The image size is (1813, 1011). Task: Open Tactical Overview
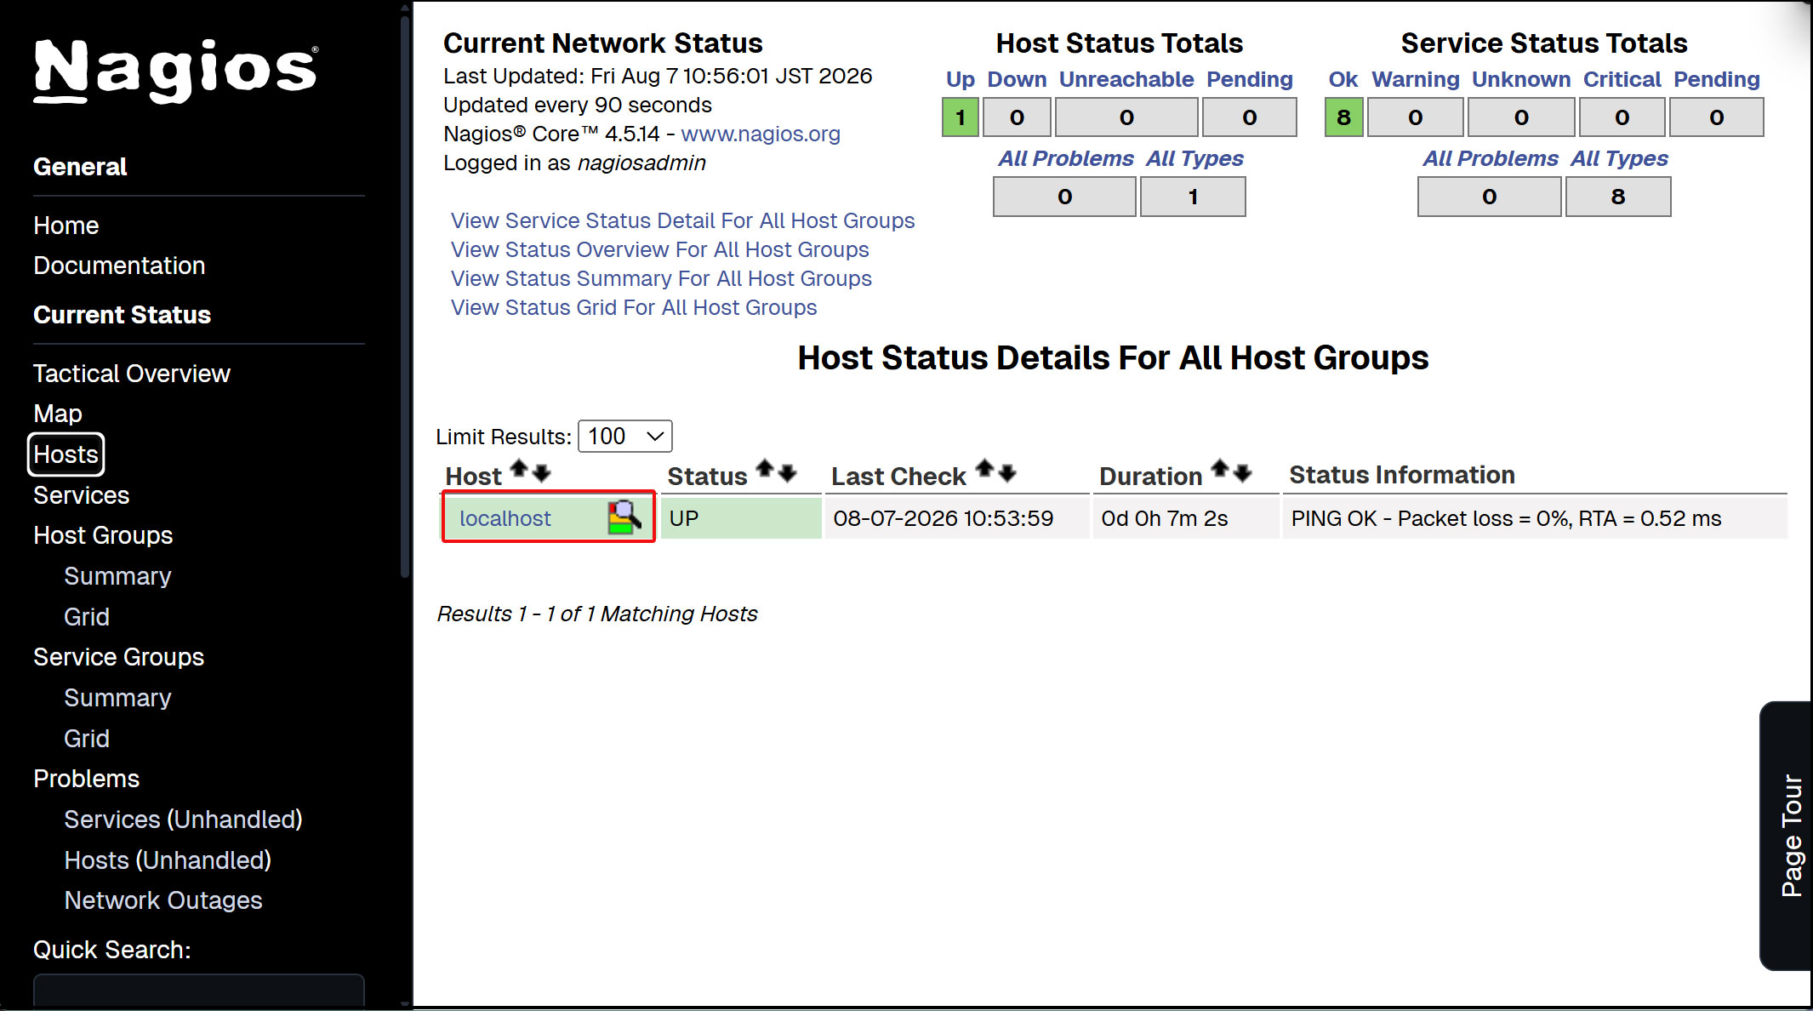pyautogui.click(x=132, y=374)
